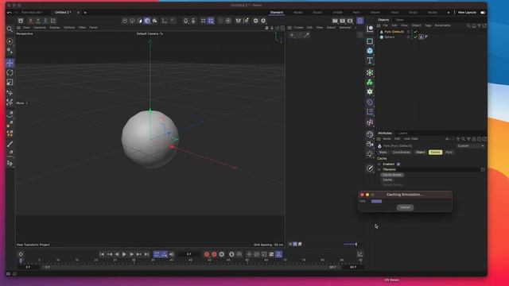
Task: Toggle the Enabled cache checkbox
Action: [x=398, y=164]
